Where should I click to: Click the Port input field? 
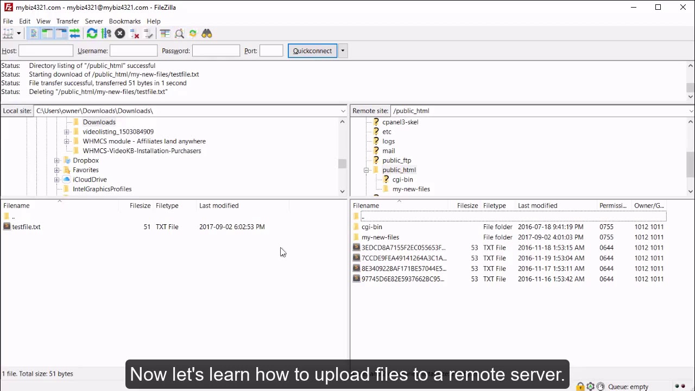pos(271,51)
